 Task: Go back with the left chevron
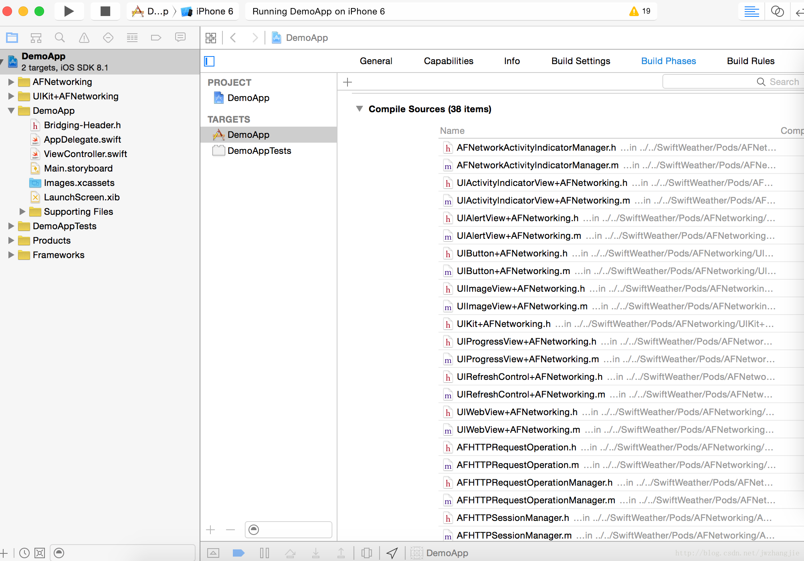point(233,38)
